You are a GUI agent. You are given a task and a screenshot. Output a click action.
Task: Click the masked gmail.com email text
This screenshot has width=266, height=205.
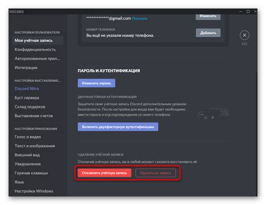coord(108,18)
